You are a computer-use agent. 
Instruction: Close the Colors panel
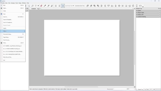pyautogui.click(x=160, y=11)
